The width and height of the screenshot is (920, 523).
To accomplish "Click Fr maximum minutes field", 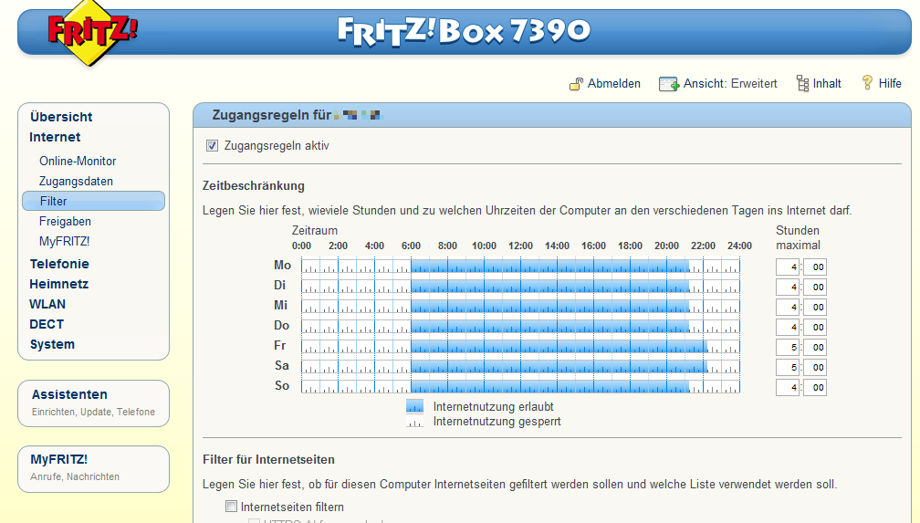I will point(815,347).
